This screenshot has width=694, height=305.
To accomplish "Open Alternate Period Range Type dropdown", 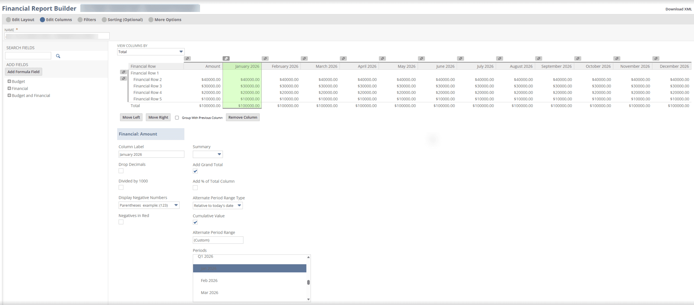I will pos(218,206).
